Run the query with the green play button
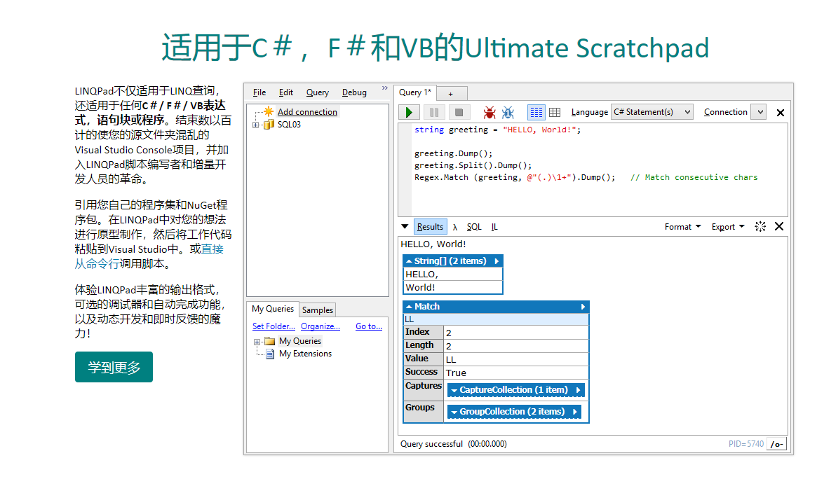Screen dimensions: 817x479 click(409, 112)
